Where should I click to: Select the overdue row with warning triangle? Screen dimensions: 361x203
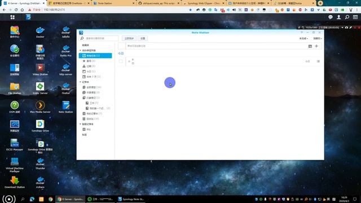click(95, 67)
